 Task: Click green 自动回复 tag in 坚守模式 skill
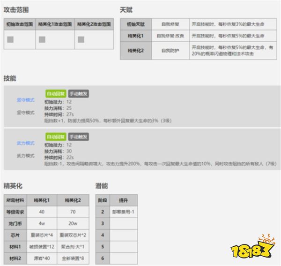click(55, 94)
